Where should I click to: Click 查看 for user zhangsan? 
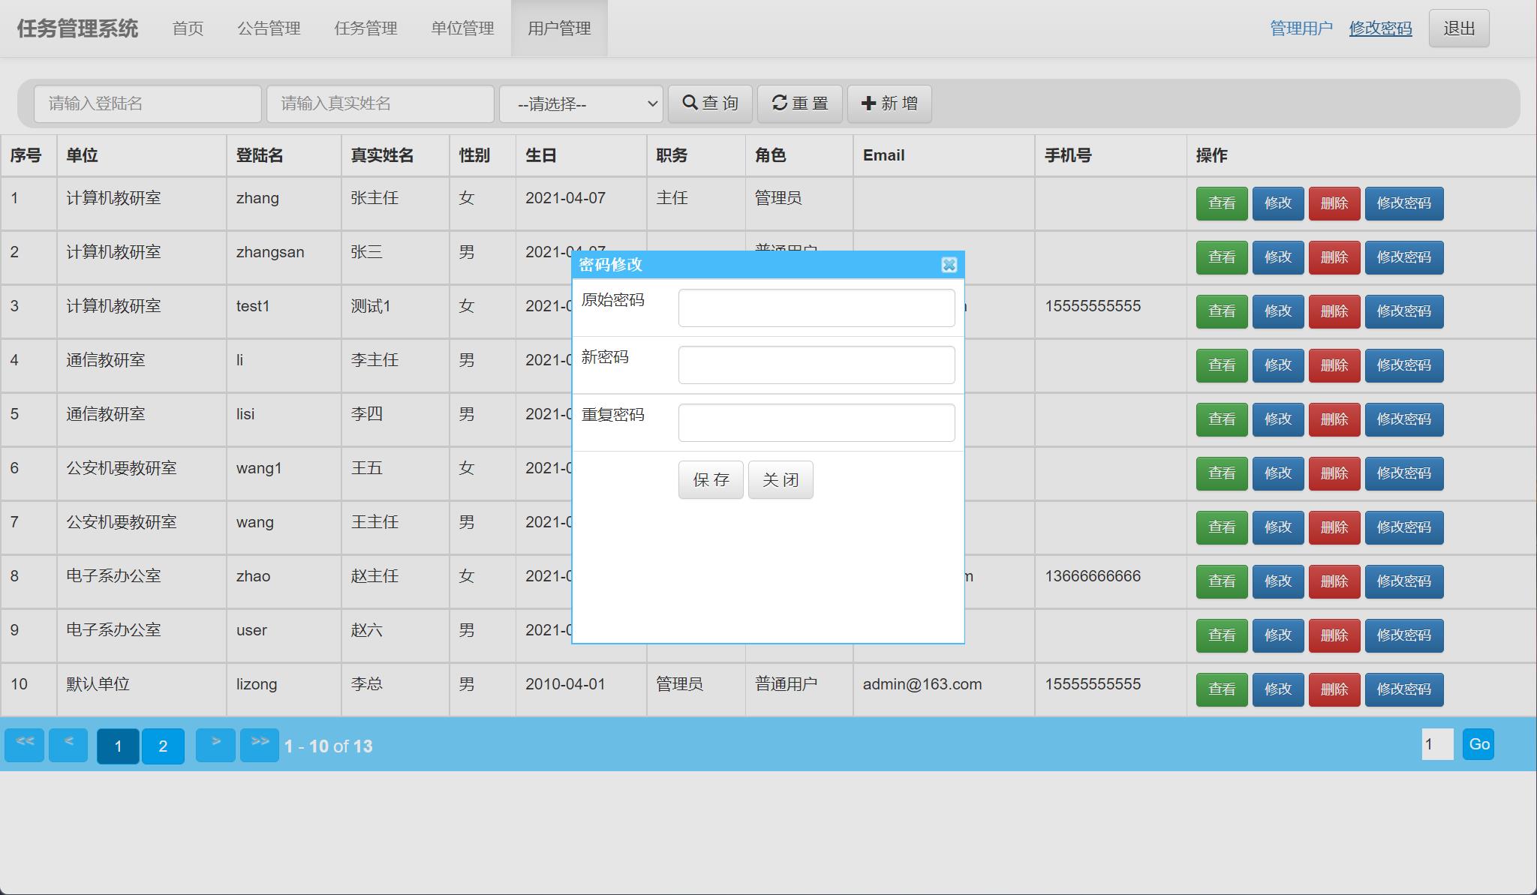point(1222,257)
